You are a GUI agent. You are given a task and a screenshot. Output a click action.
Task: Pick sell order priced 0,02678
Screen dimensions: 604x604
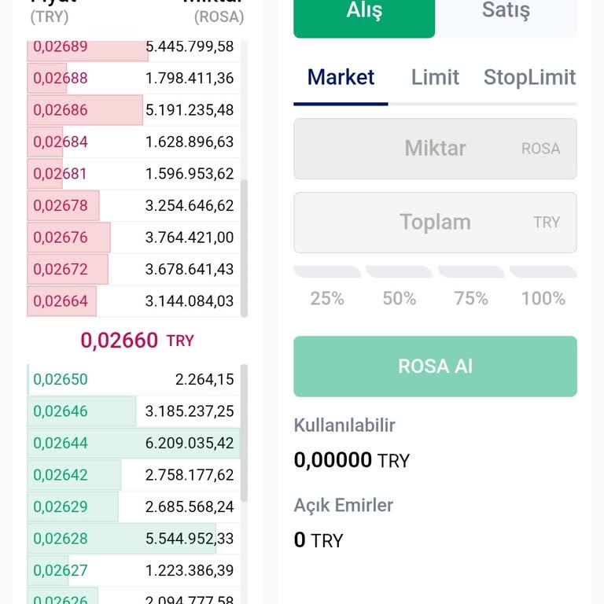coord(134,206)
